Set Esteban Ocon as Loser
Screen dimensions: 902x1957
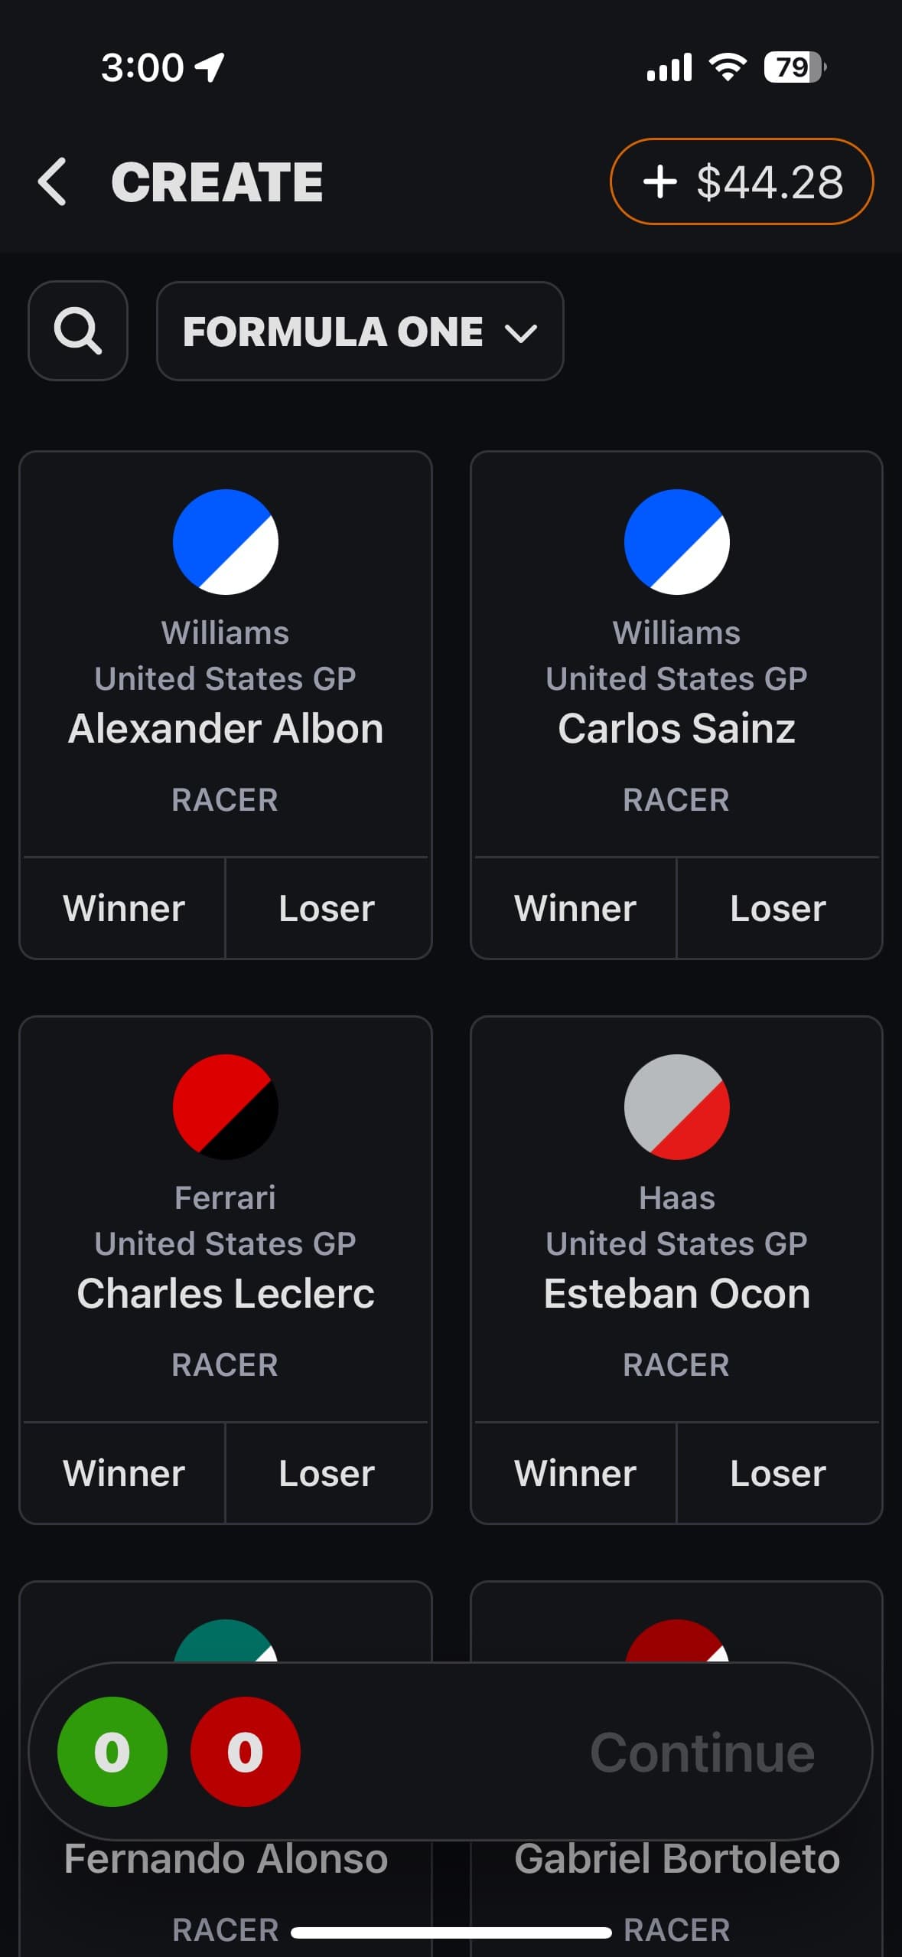point(778,1474)
